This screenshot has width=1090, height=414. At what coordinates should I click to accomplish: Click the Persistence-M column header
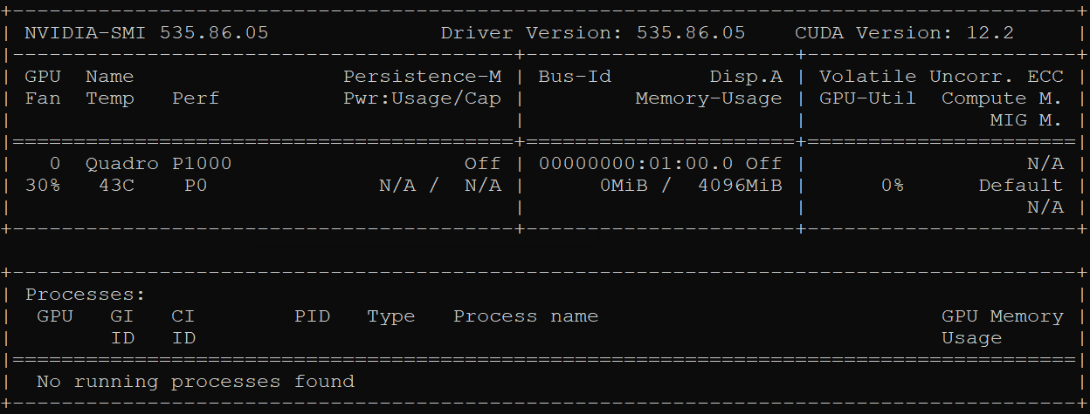point(422,77)
